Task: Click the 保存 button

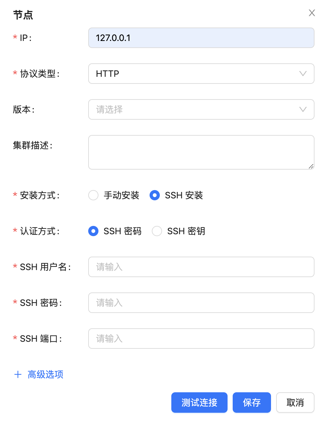Action: [252, 403]
